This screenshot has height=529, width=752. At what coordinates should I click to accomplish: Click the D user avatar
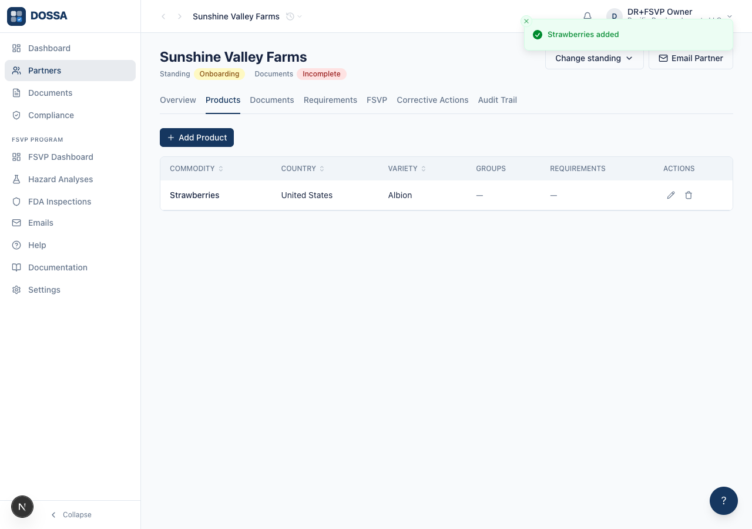(615, 16)
